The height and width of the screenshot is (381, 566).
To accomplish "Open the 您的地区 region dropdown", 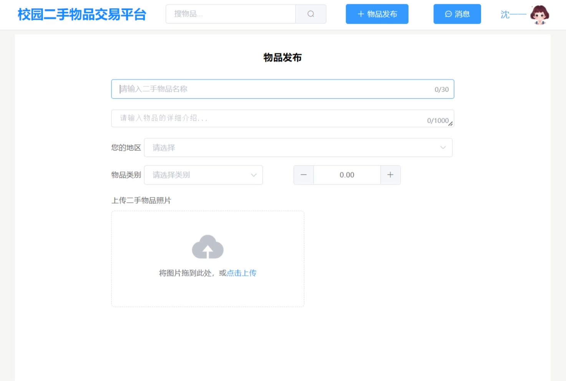I will click(298, 147).
